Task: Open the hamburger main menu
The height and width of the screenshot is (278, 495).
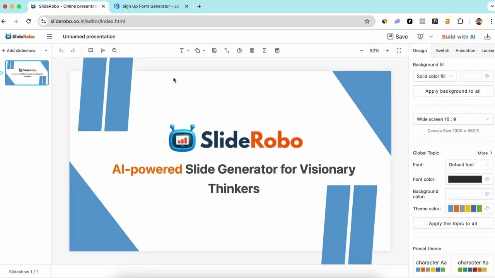Action: tap(49, 36)
